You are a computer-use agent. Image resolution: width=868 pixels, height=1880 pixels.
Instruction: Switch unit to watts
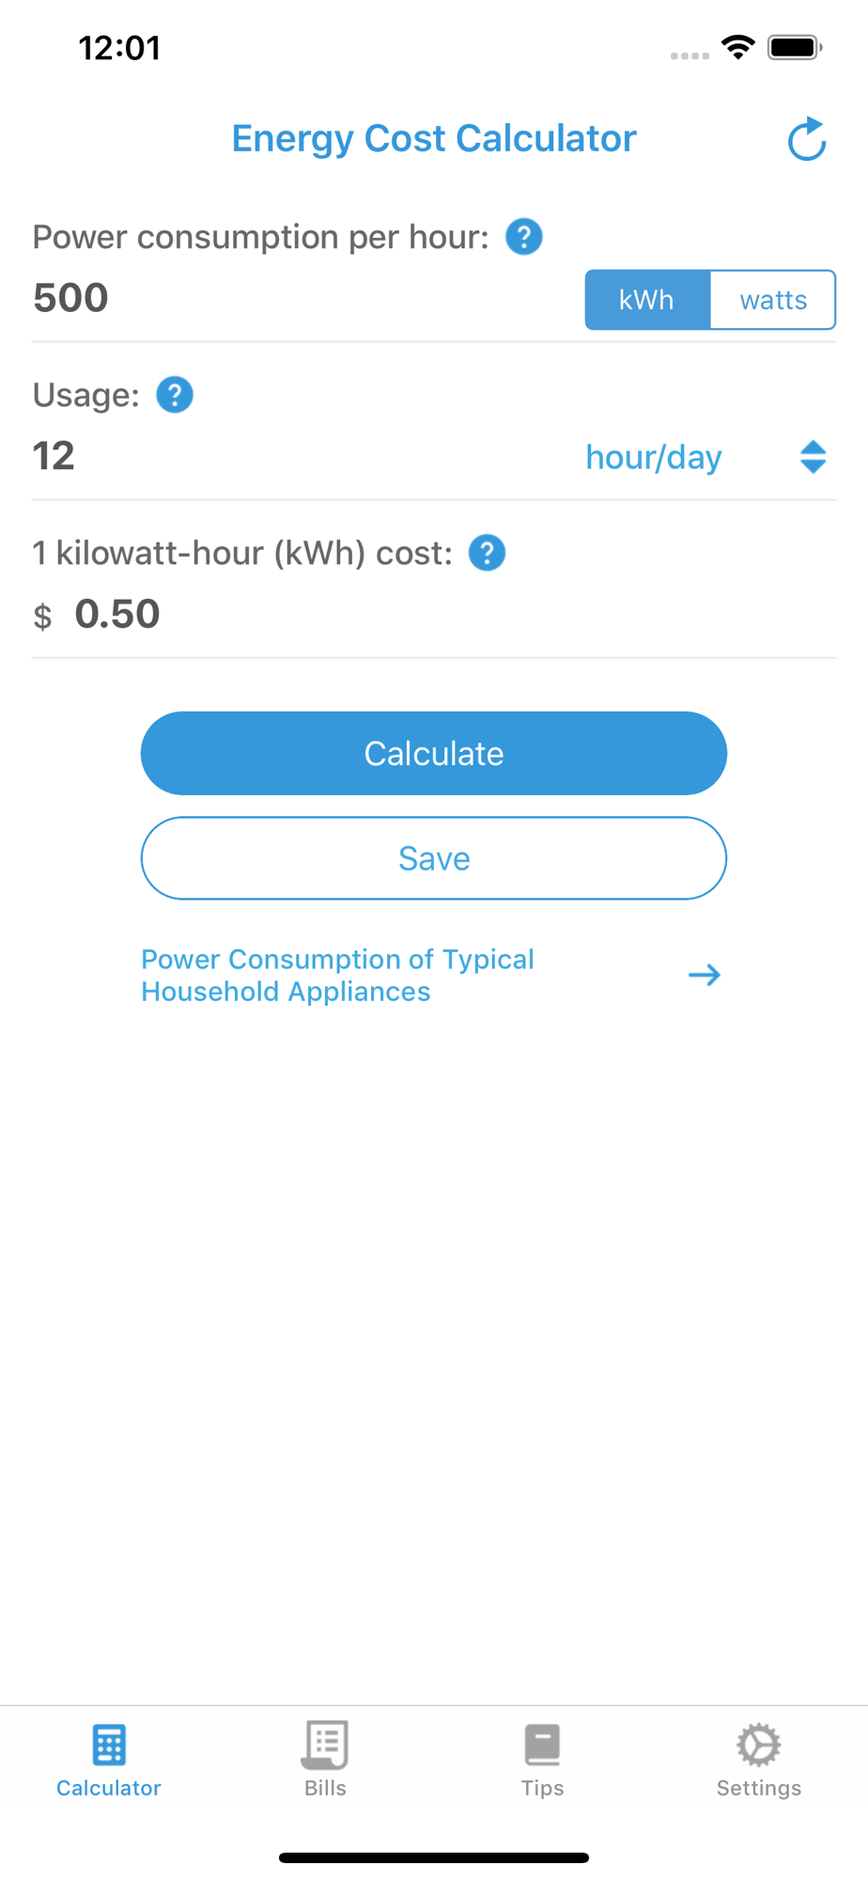click(x=773, y=300)
